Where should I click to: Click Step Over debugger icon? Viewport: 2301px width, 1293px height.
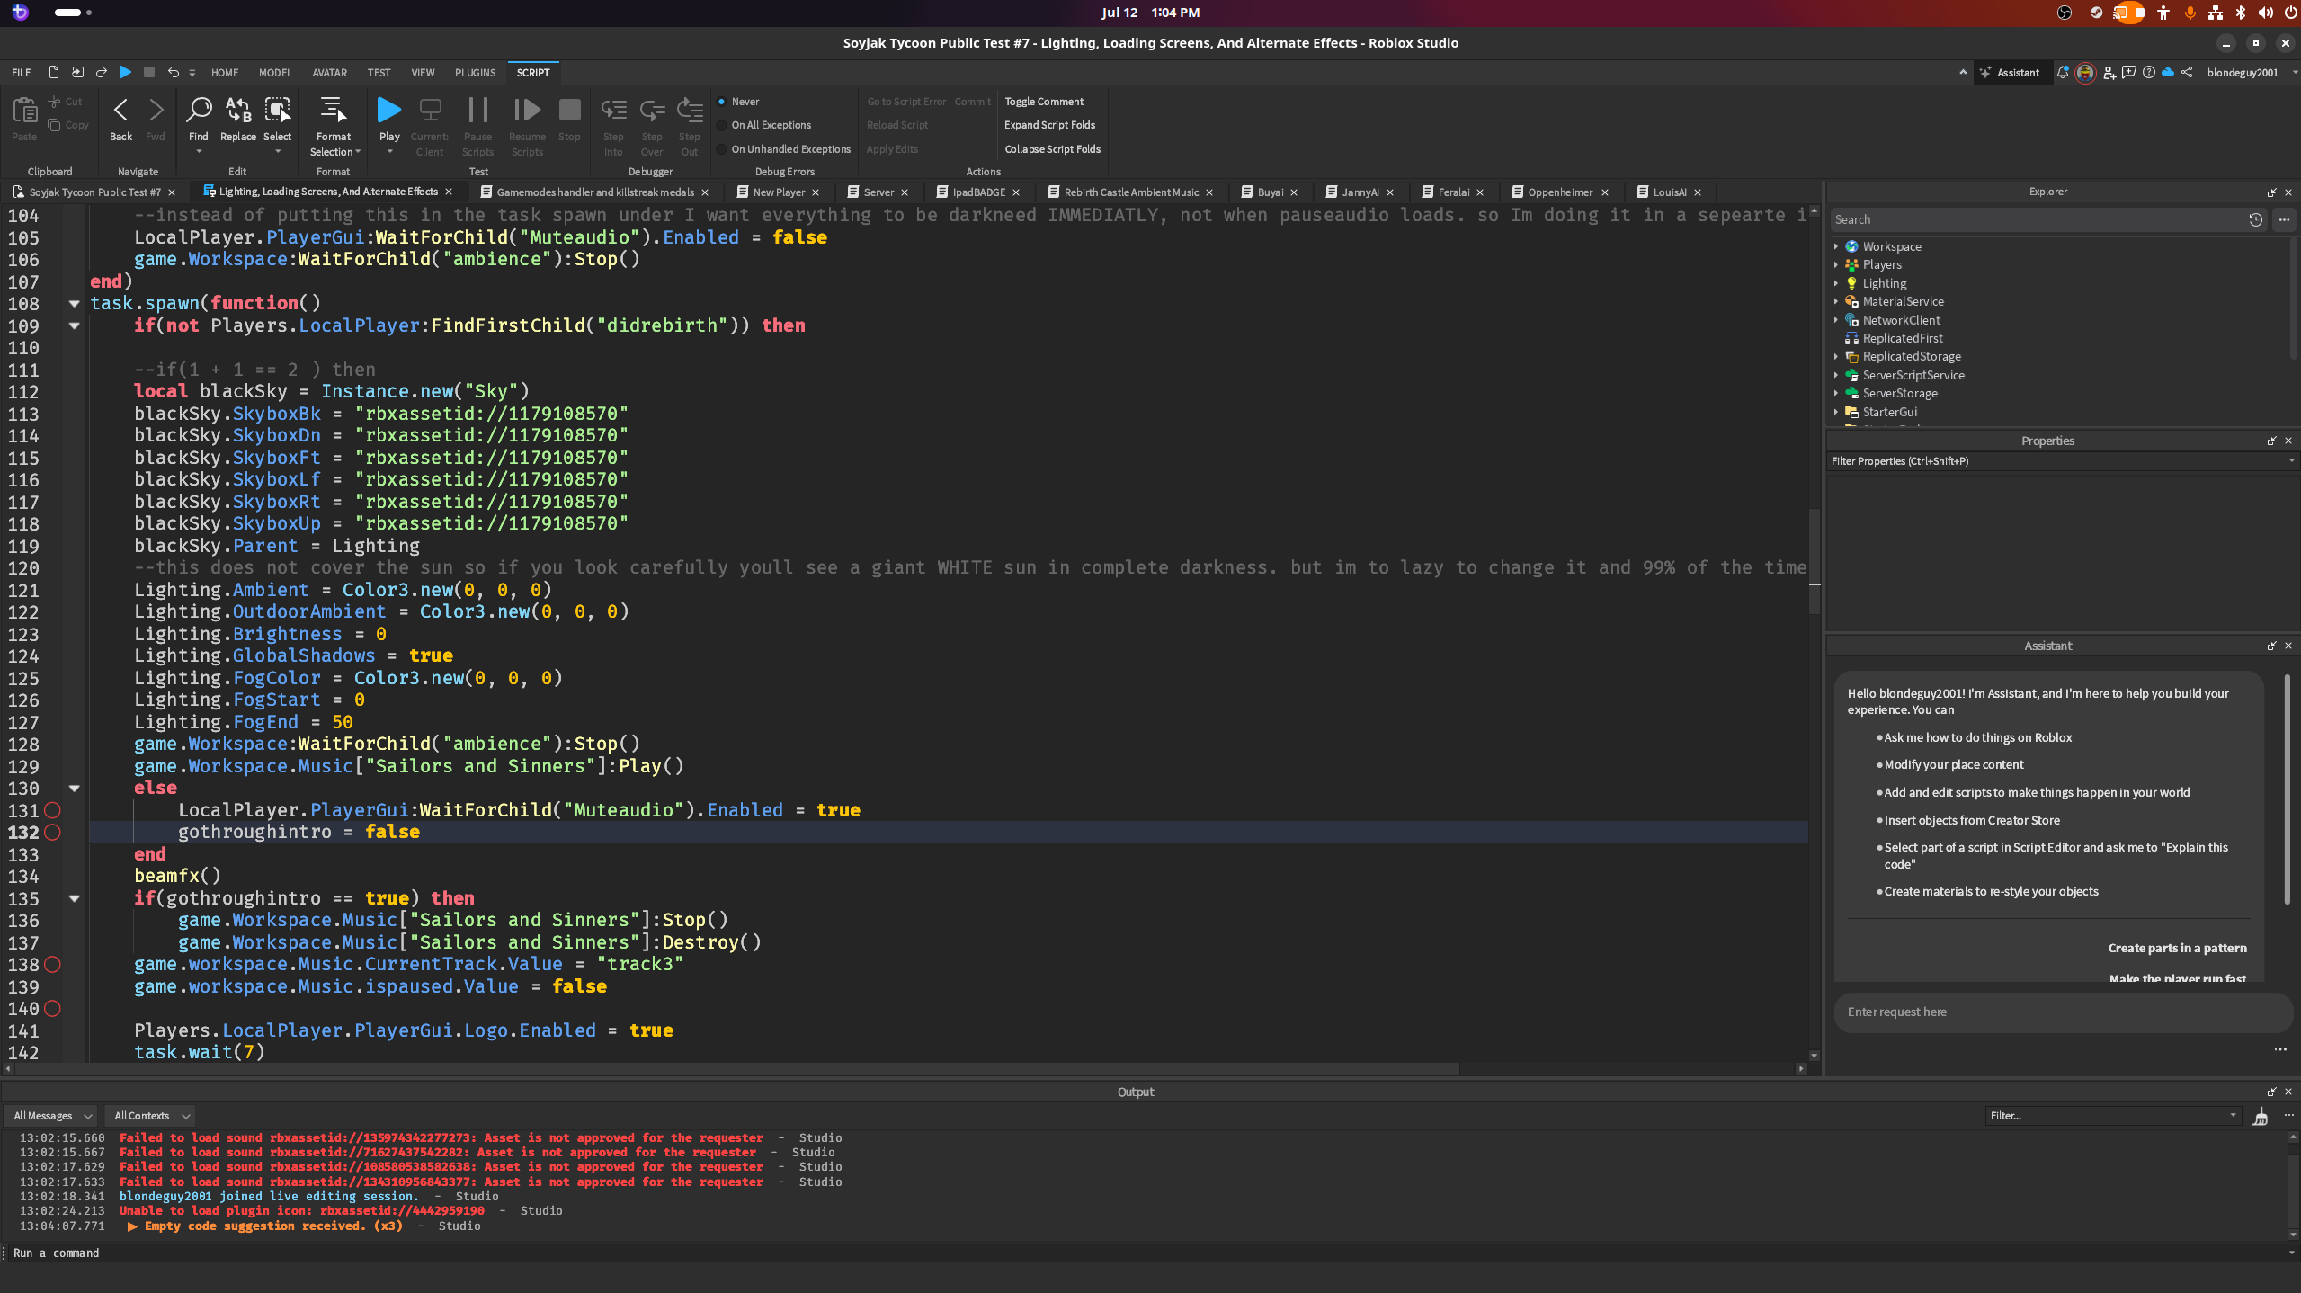[652, 111]
